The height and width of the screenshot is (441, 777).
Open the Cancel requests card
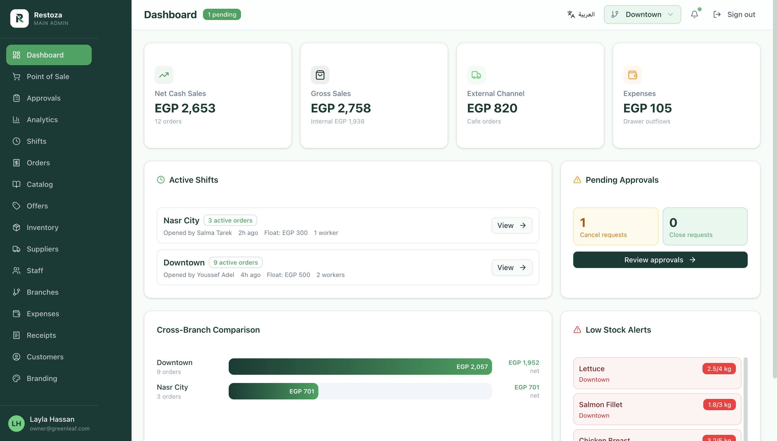click(x=616, y=226)
